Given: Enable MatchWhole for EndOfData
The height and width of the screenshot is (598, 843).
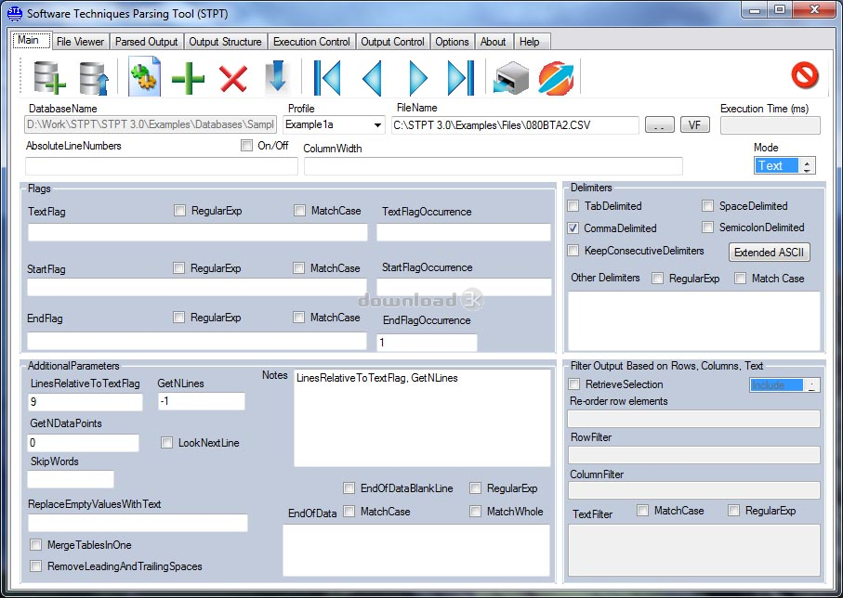Looking at the screenshot, I should [x=475, y=511].
